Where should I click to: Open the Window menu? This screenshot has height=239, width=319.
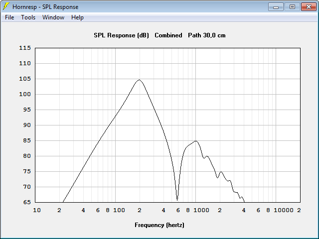(53, 17)
